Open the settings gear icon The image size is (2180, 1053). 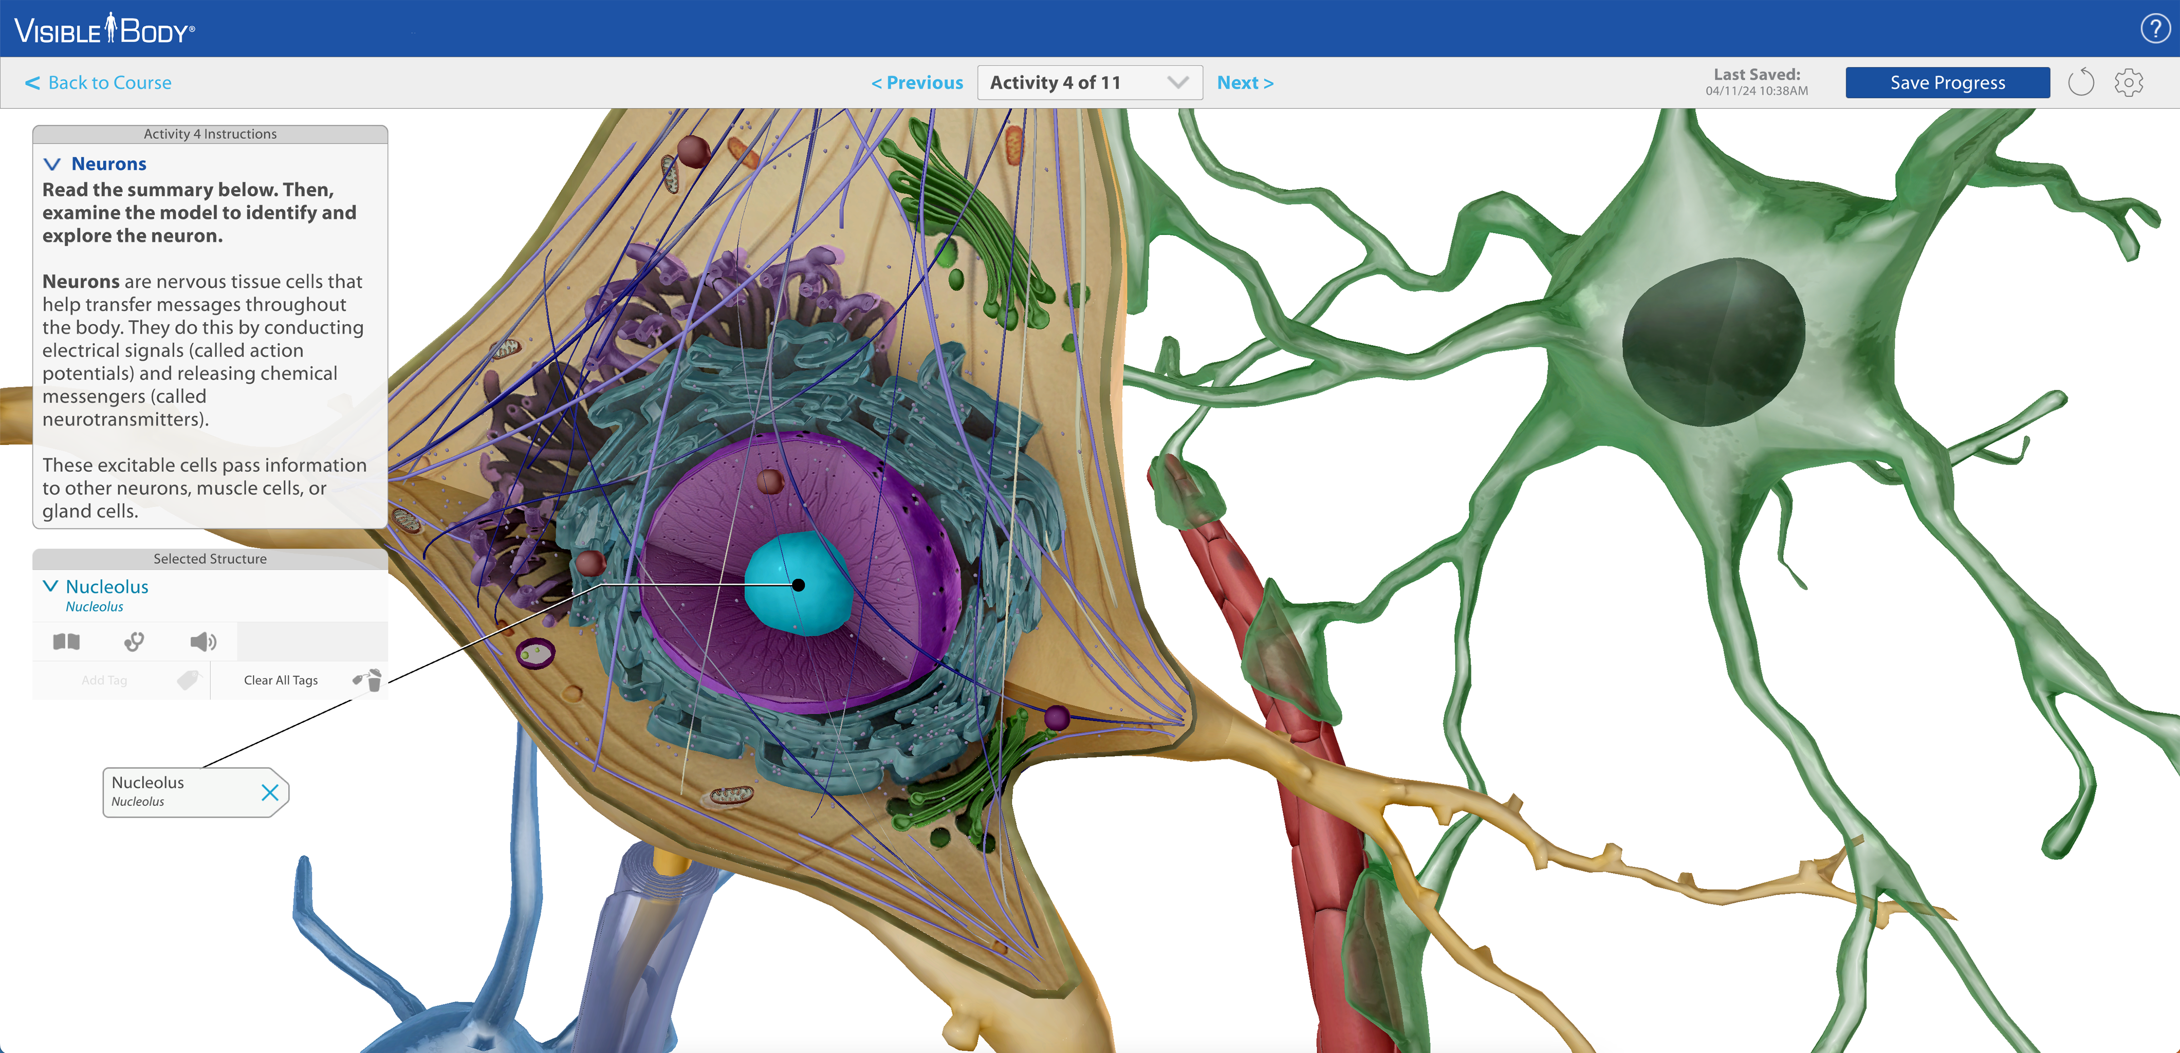pos(2128,83)
